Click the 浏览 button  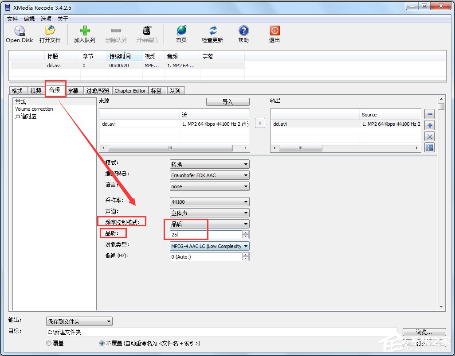click(424, 331)
